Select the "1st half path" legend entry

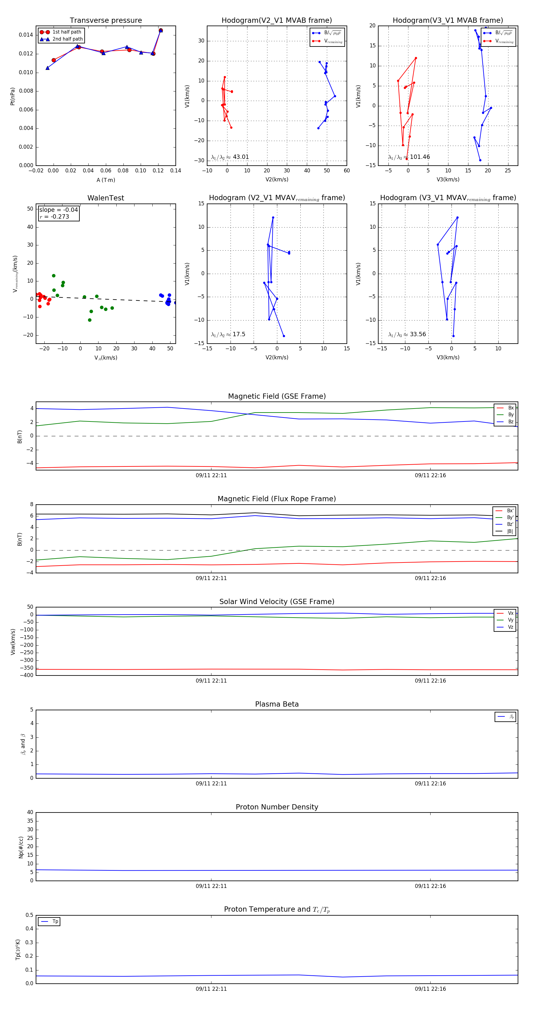pos(60,32)
